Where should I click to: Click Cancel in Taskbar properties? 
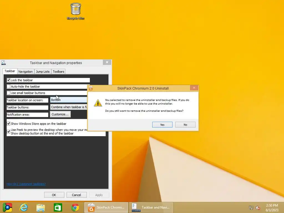pyautogui.click(x=77, y=195)
